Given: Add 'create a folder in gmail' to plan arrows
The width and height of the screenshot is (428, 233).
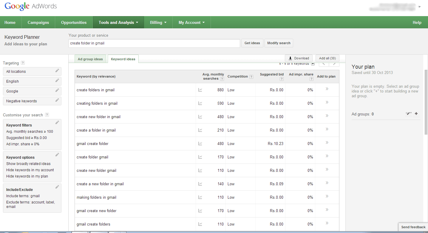Looking at the screenshot, I should (x=327, y=129).
